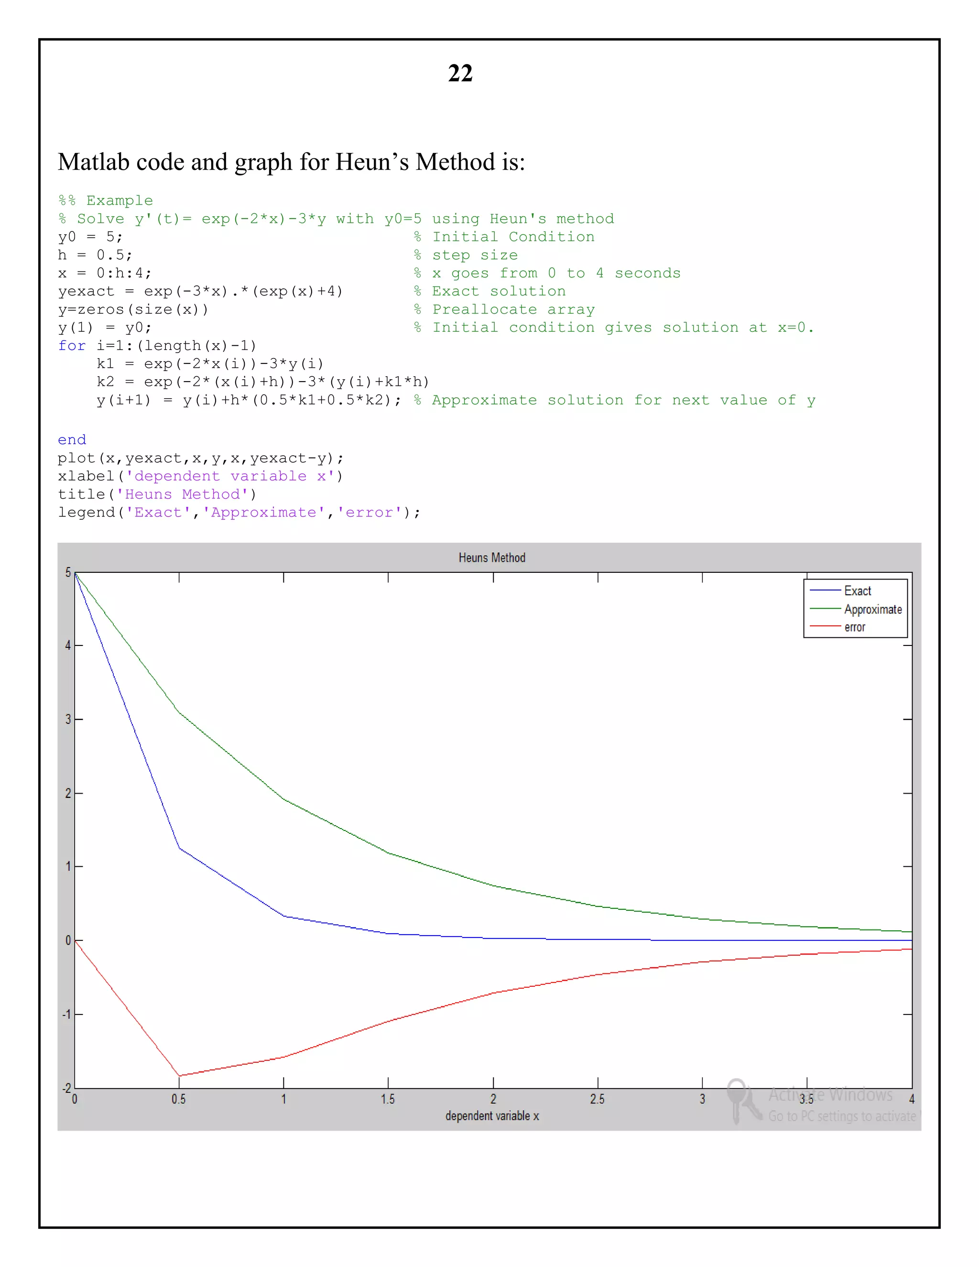
Task: Click the 'plot(x,yexact,x,y,x,yexact-y);' line
Action: click(x=201, y=459)
